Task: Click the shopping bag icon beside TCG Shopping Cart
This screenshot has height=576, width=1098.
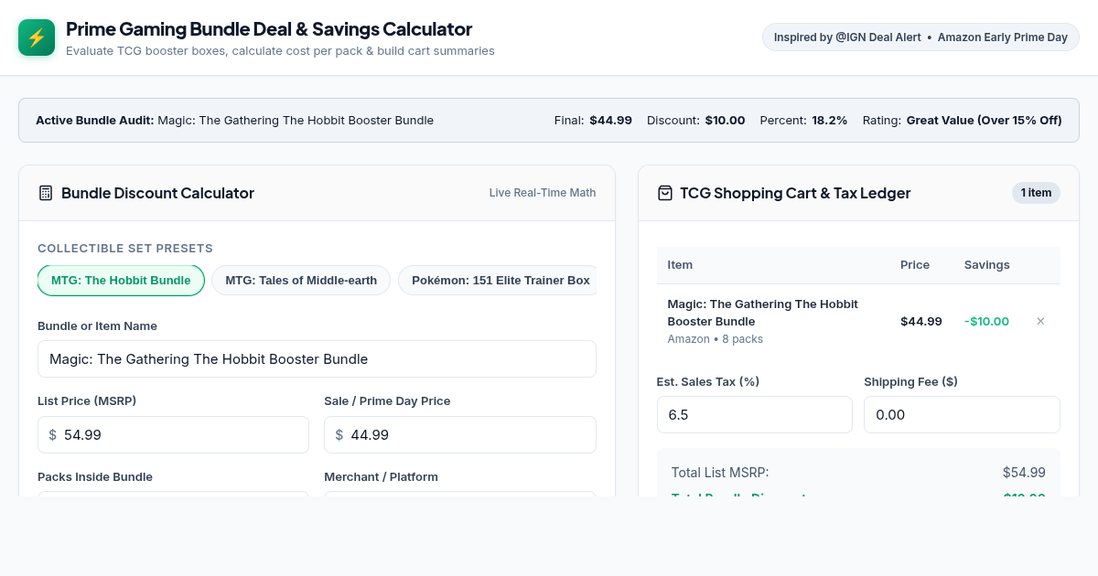Action: click(x=665, y=193)
